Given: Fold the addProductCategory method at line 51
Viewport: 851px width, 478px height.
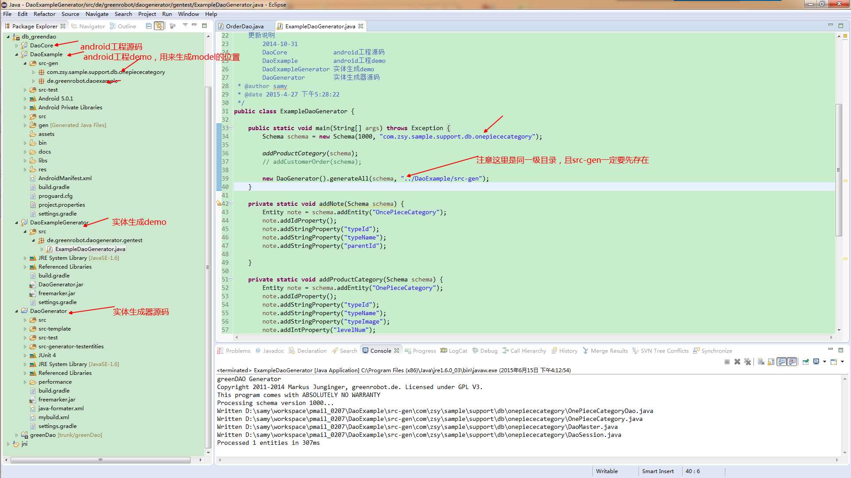Looking at the screenshot, I should 230,279.
